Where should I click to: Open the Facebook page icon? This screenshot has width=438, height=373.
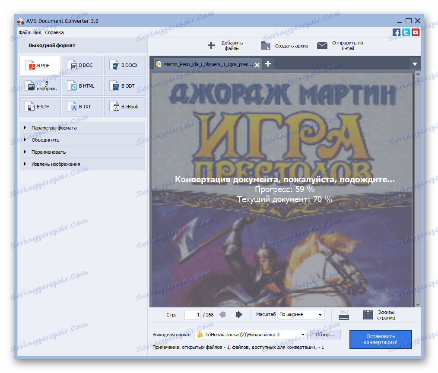pos(397,32)
